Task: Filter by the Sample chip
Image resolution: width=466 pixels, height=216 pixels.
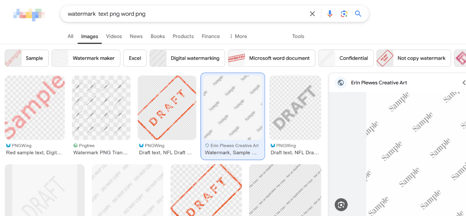Action: [x=27, y=58]
